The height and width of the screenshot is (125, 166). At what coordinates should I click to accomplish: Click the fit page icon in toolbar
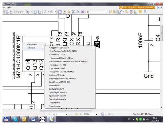pyautogui.click(x=35, y=12)
